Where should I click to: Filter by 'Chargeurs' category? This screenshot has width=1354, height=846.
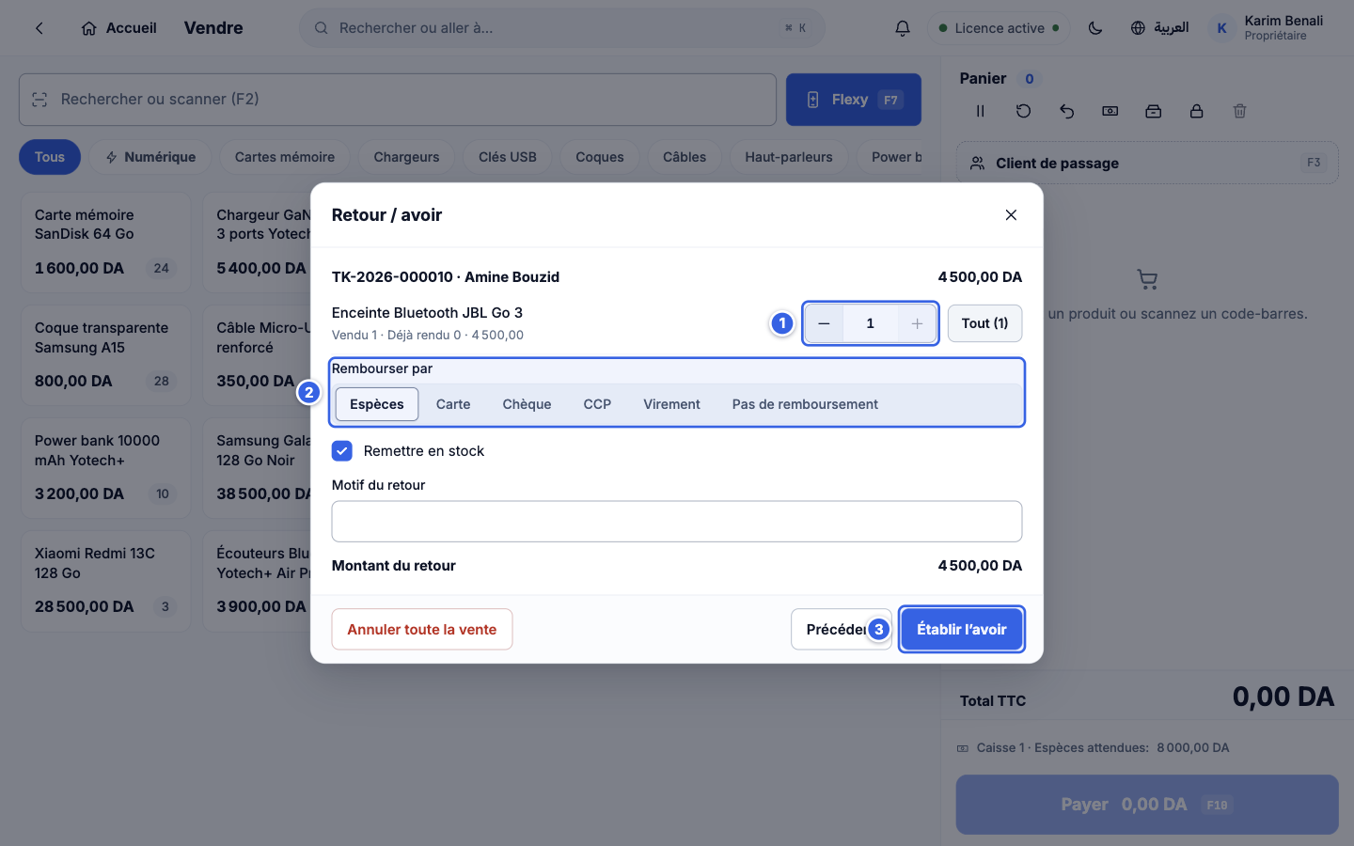[406, 157]
